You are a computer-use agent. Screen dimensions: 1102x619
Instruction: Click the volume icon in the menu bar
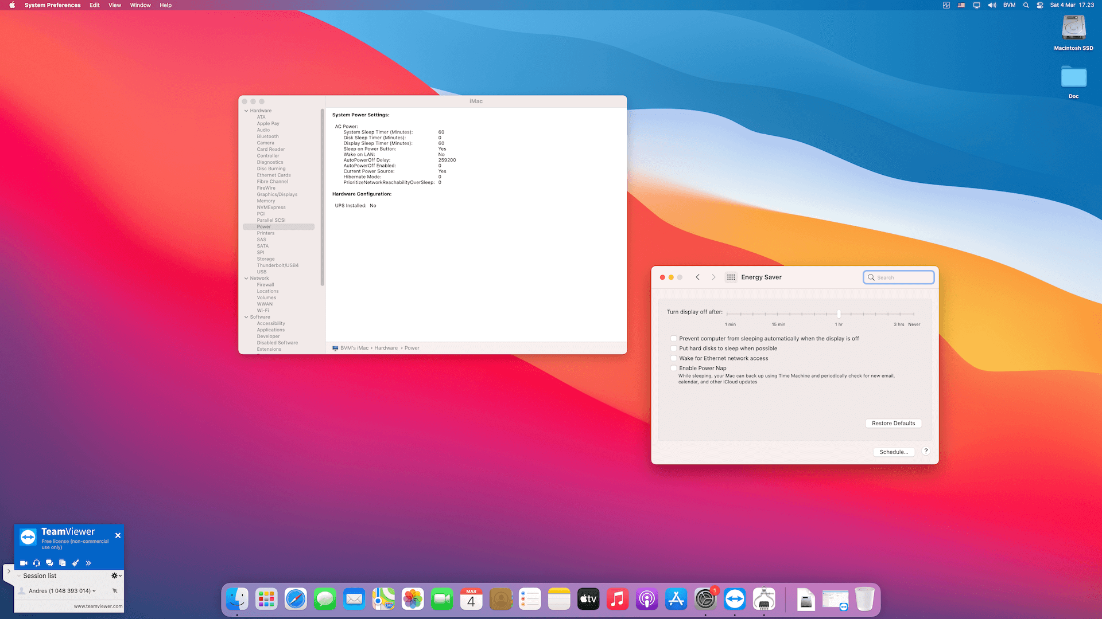(x=992, y=5)
